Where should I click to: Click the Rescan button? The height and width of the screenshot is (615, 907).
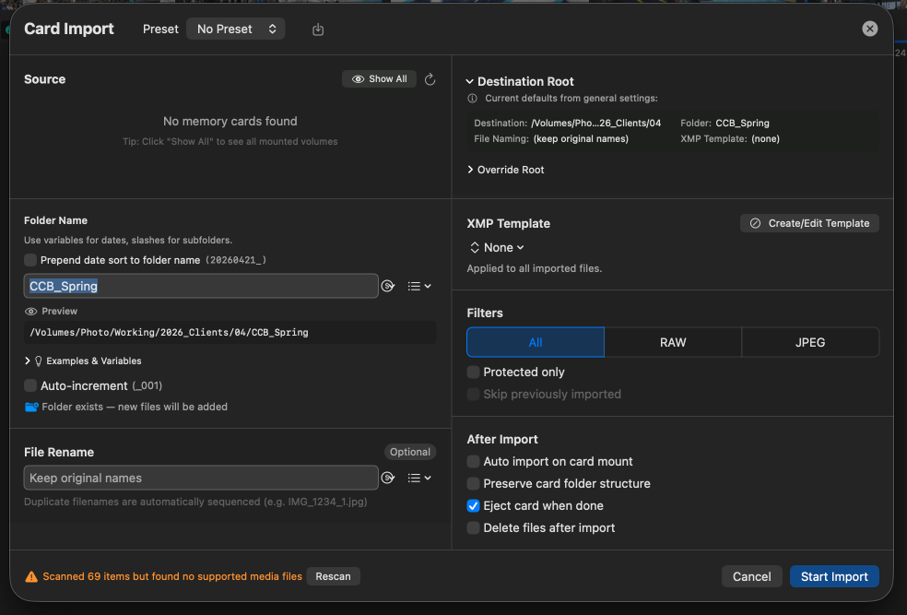point(333,577)
